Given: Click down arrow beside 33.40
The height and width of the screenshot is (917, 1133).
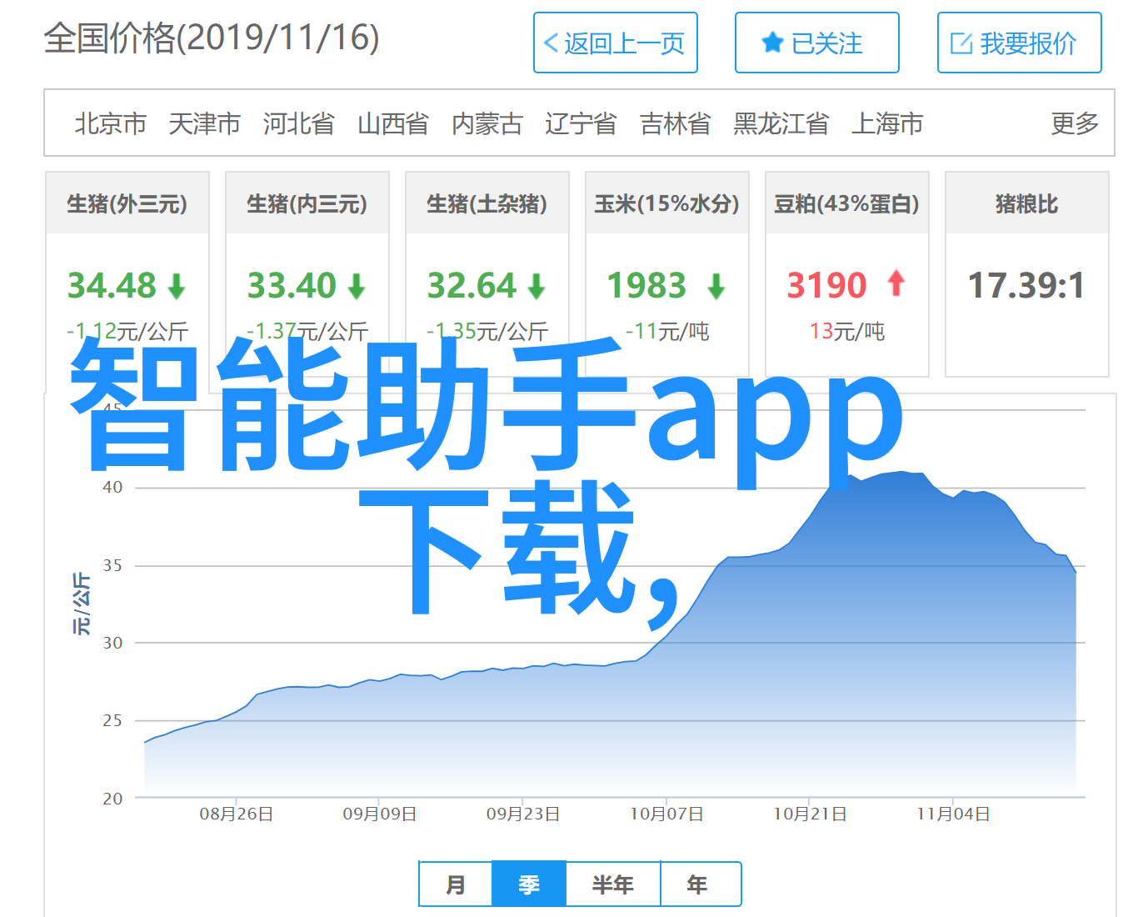Looking at the screenshot, I should (357, 288).
